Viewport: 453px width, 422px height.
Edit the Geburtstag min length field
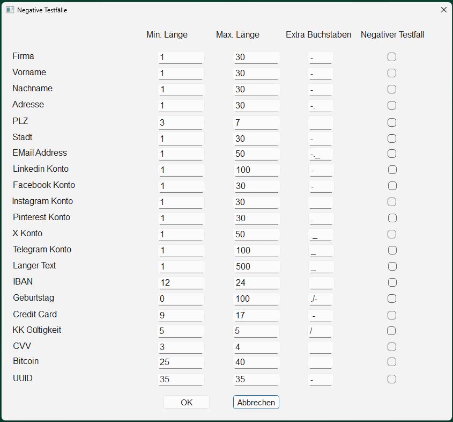click(181, 299)
